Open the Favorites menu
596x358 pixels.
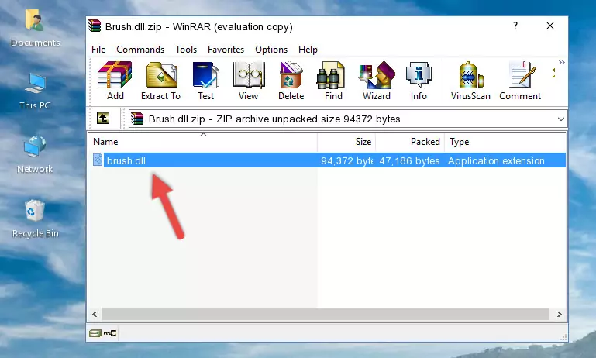coord(226,50)
